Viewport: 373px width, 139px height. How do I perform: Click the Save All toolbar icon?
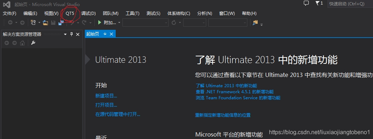coord(61,23)
